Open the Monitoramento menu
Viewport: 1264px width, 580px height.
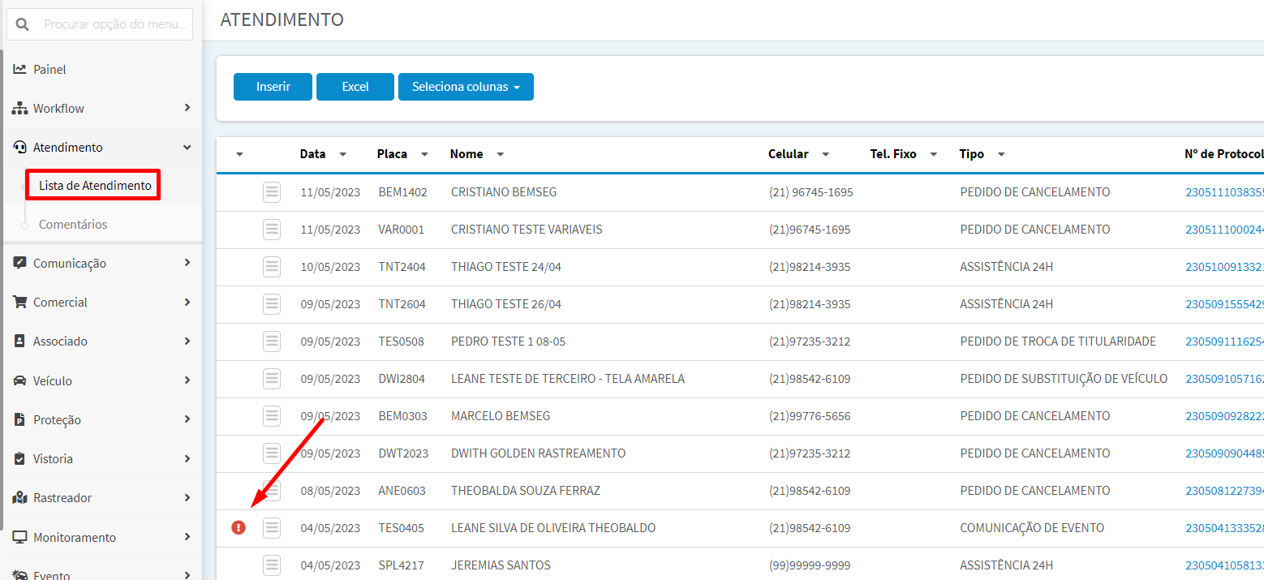point(102,537)
